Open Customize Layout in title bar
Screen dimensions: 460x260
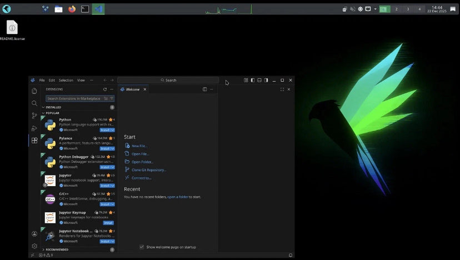coord(246,80)
